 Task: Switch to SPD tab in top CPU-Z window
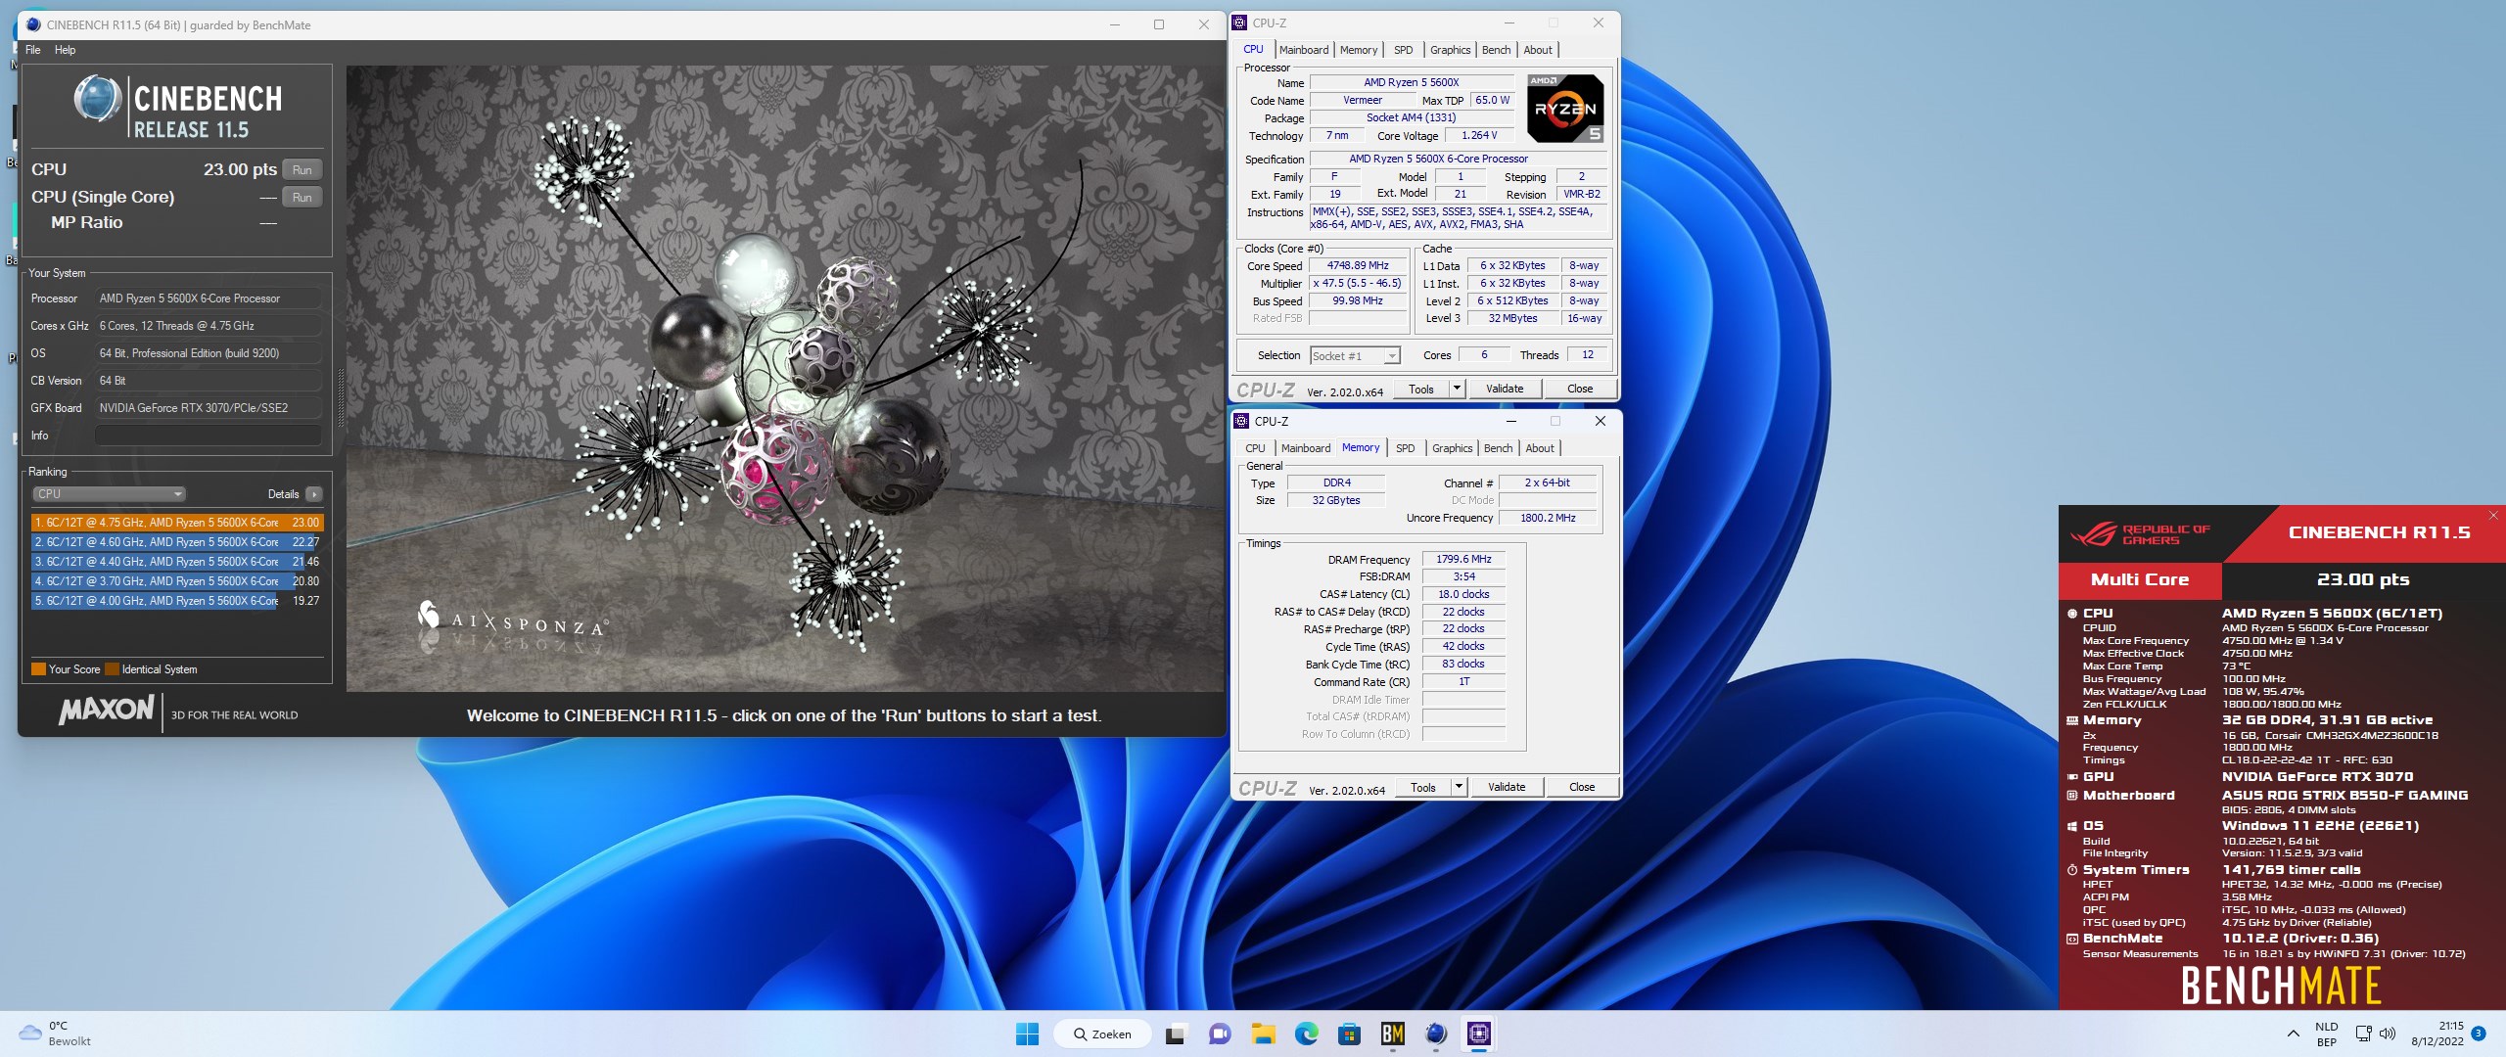[1404, 50]
